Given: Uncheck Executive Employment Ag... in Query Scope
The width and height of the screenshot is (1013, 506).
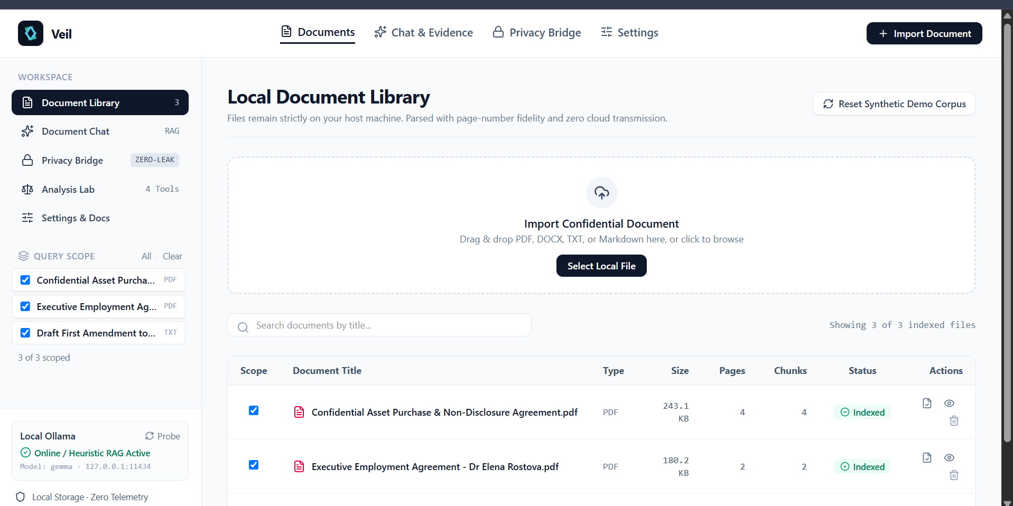Looking at the screenshot, I should (x=25, y=306).
